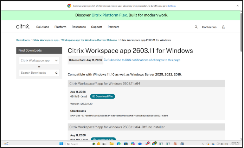Open the Platform menu
The width and height of the screenshot is (244, 148).
60,27
